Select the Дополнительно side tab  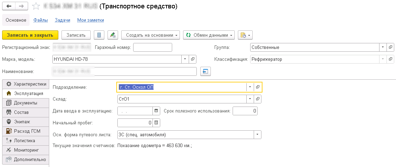tap(25, 159)
